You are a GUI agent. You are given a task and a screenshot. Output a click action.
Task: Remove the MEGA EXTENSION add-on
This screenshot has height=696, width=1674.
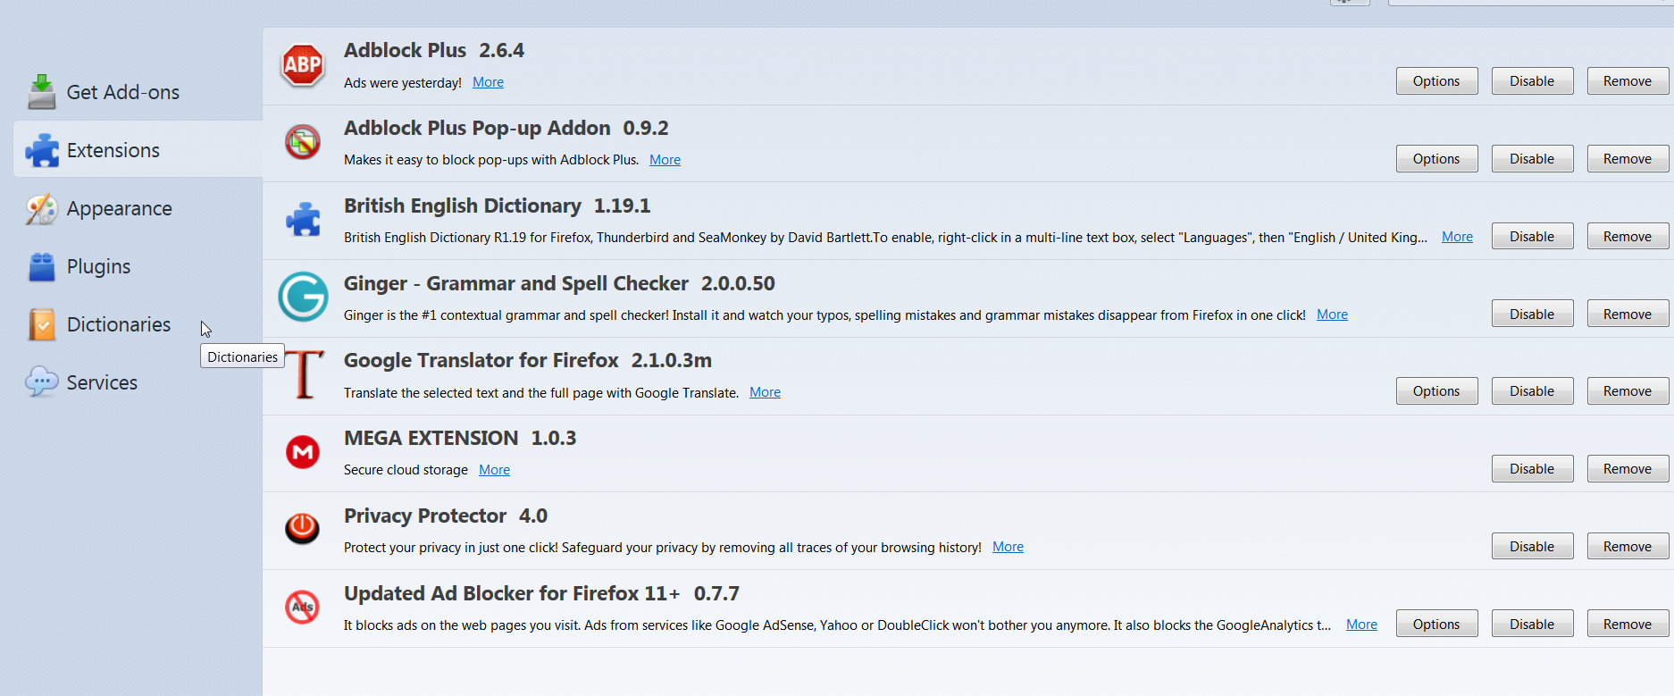pyautogui.click(x=1627, y=469)
